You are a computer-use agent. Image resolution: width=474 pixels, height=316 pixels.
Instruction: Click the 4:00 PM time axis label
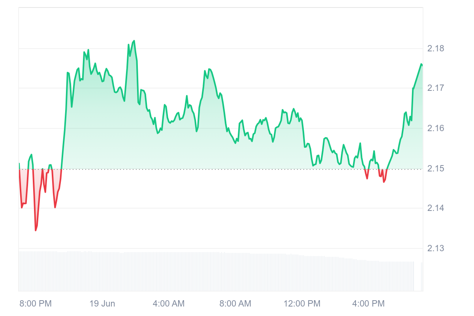pos(368,304)
